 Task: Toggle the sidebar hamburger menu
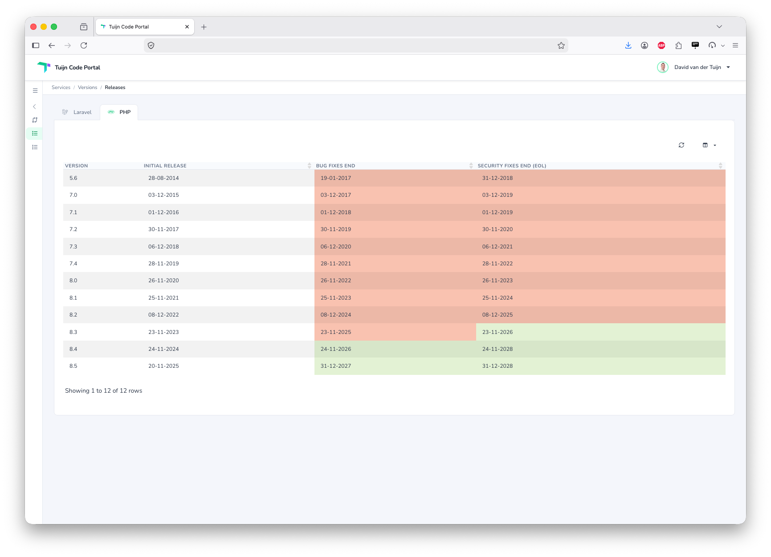35,90
